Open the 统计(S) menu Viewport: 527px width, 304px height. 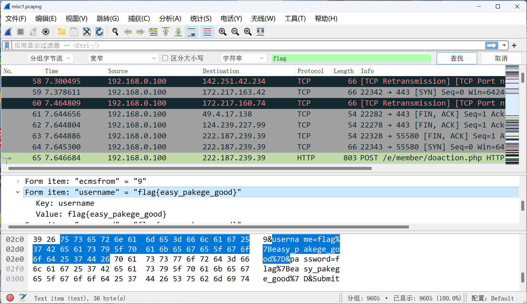[201, 19]
